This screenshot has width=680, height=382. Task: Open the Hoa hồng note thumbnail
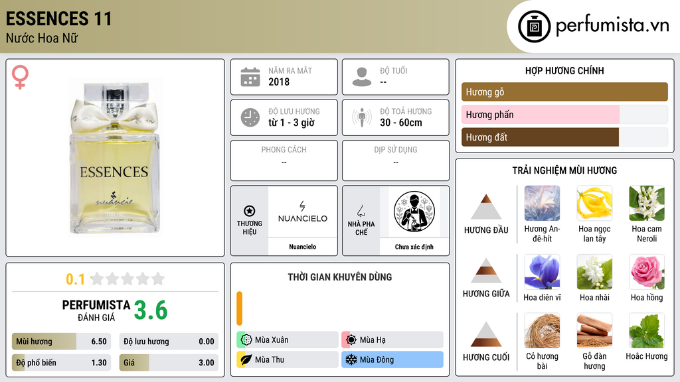(647, 272)
